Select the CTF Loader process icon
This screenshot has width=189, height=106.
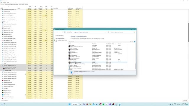[3, 22]
